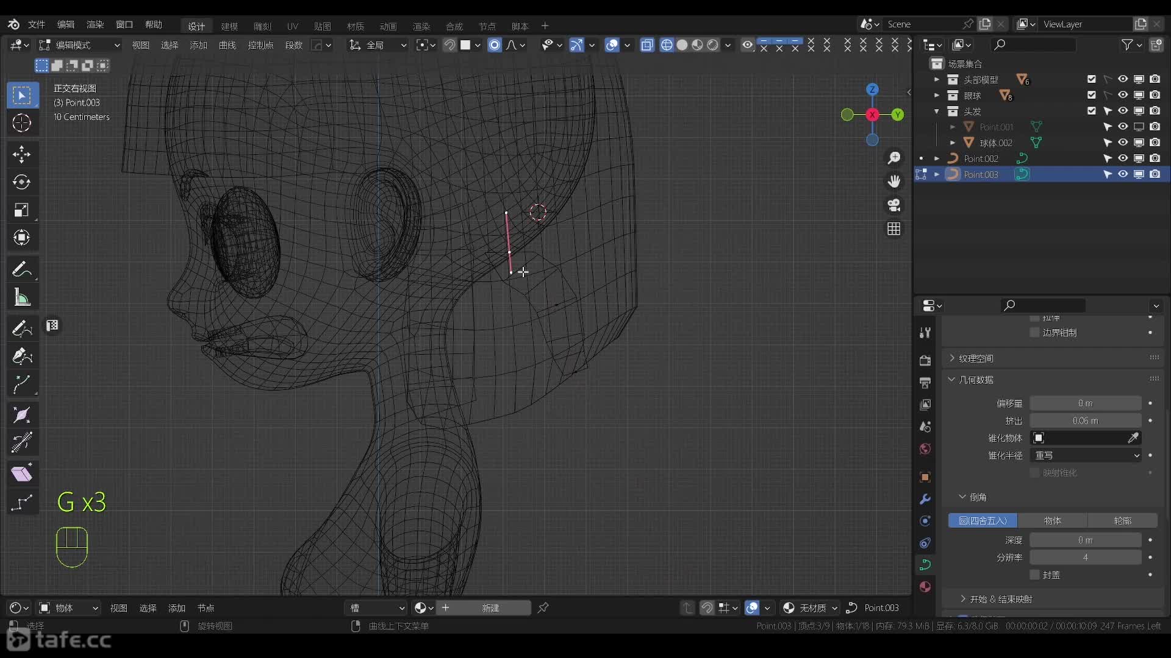This screenshot has height=658, width=1171.
Task: Select the Shear tool
Action: tap(22, 473)
